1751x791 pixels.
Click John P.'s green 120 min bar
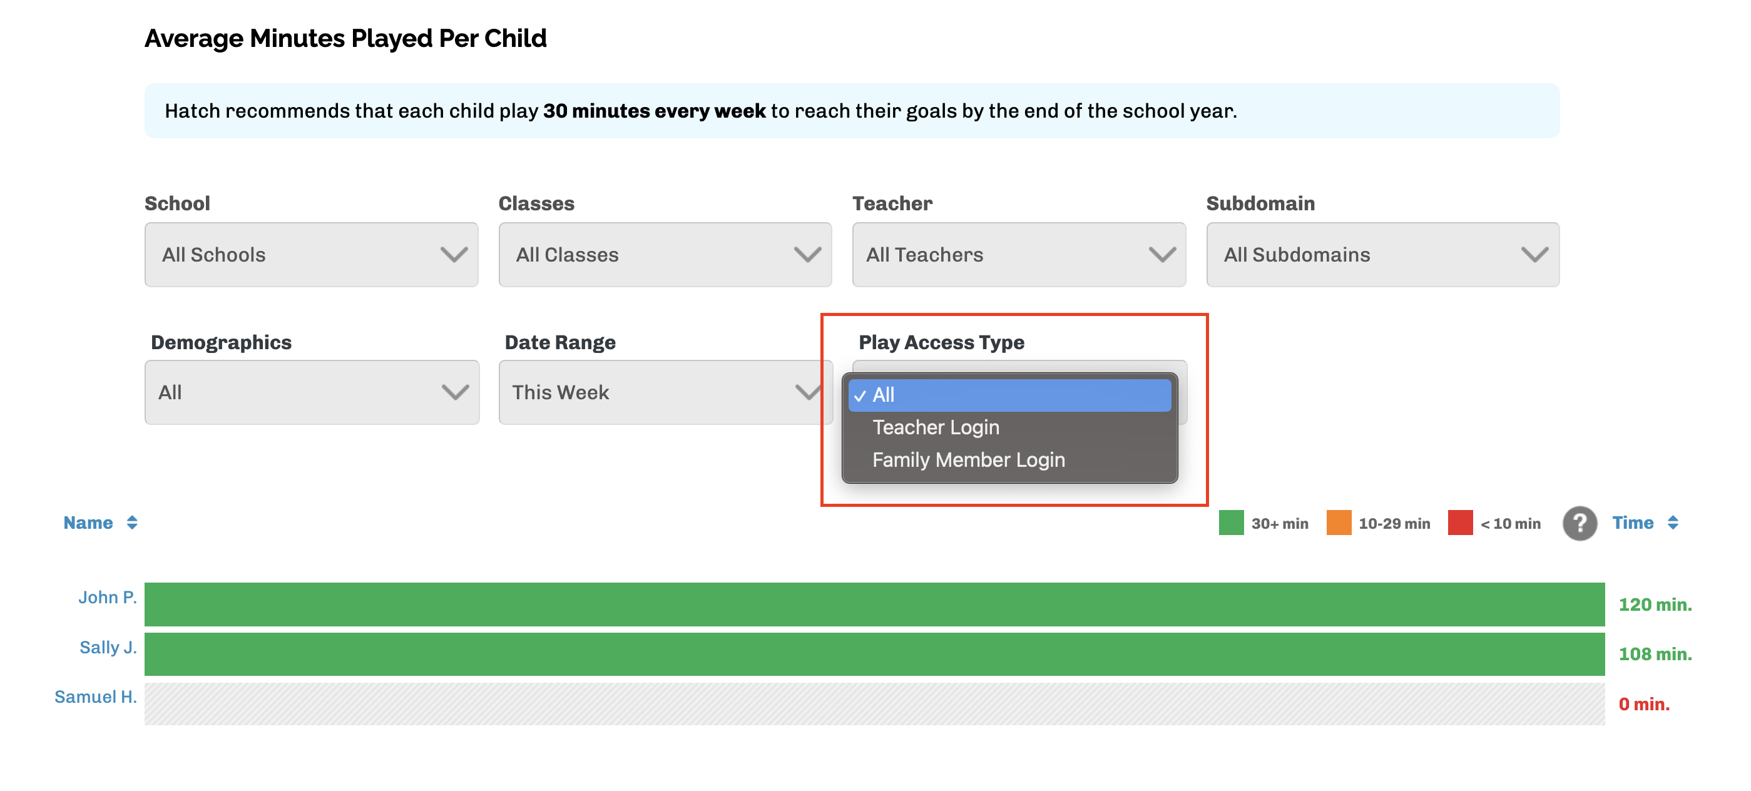(874, 603)
